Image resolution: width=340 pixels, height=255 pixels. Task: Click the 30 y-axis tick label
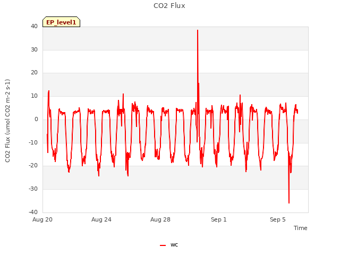pyautogui.click(x=34, y=49)
